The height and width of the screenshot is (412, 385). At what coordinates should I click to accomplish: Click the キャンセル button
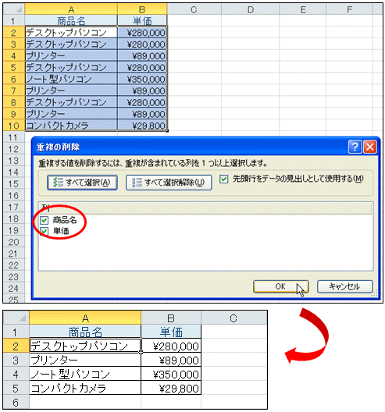click(x=344, y=286)
